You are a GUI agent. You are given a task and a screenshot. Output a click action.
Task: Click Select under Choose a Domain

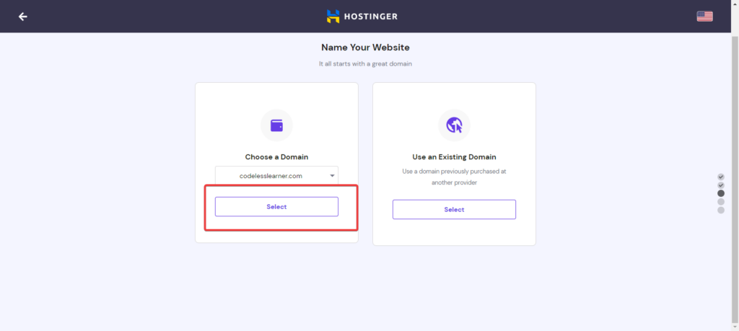[x=276, y=207]
